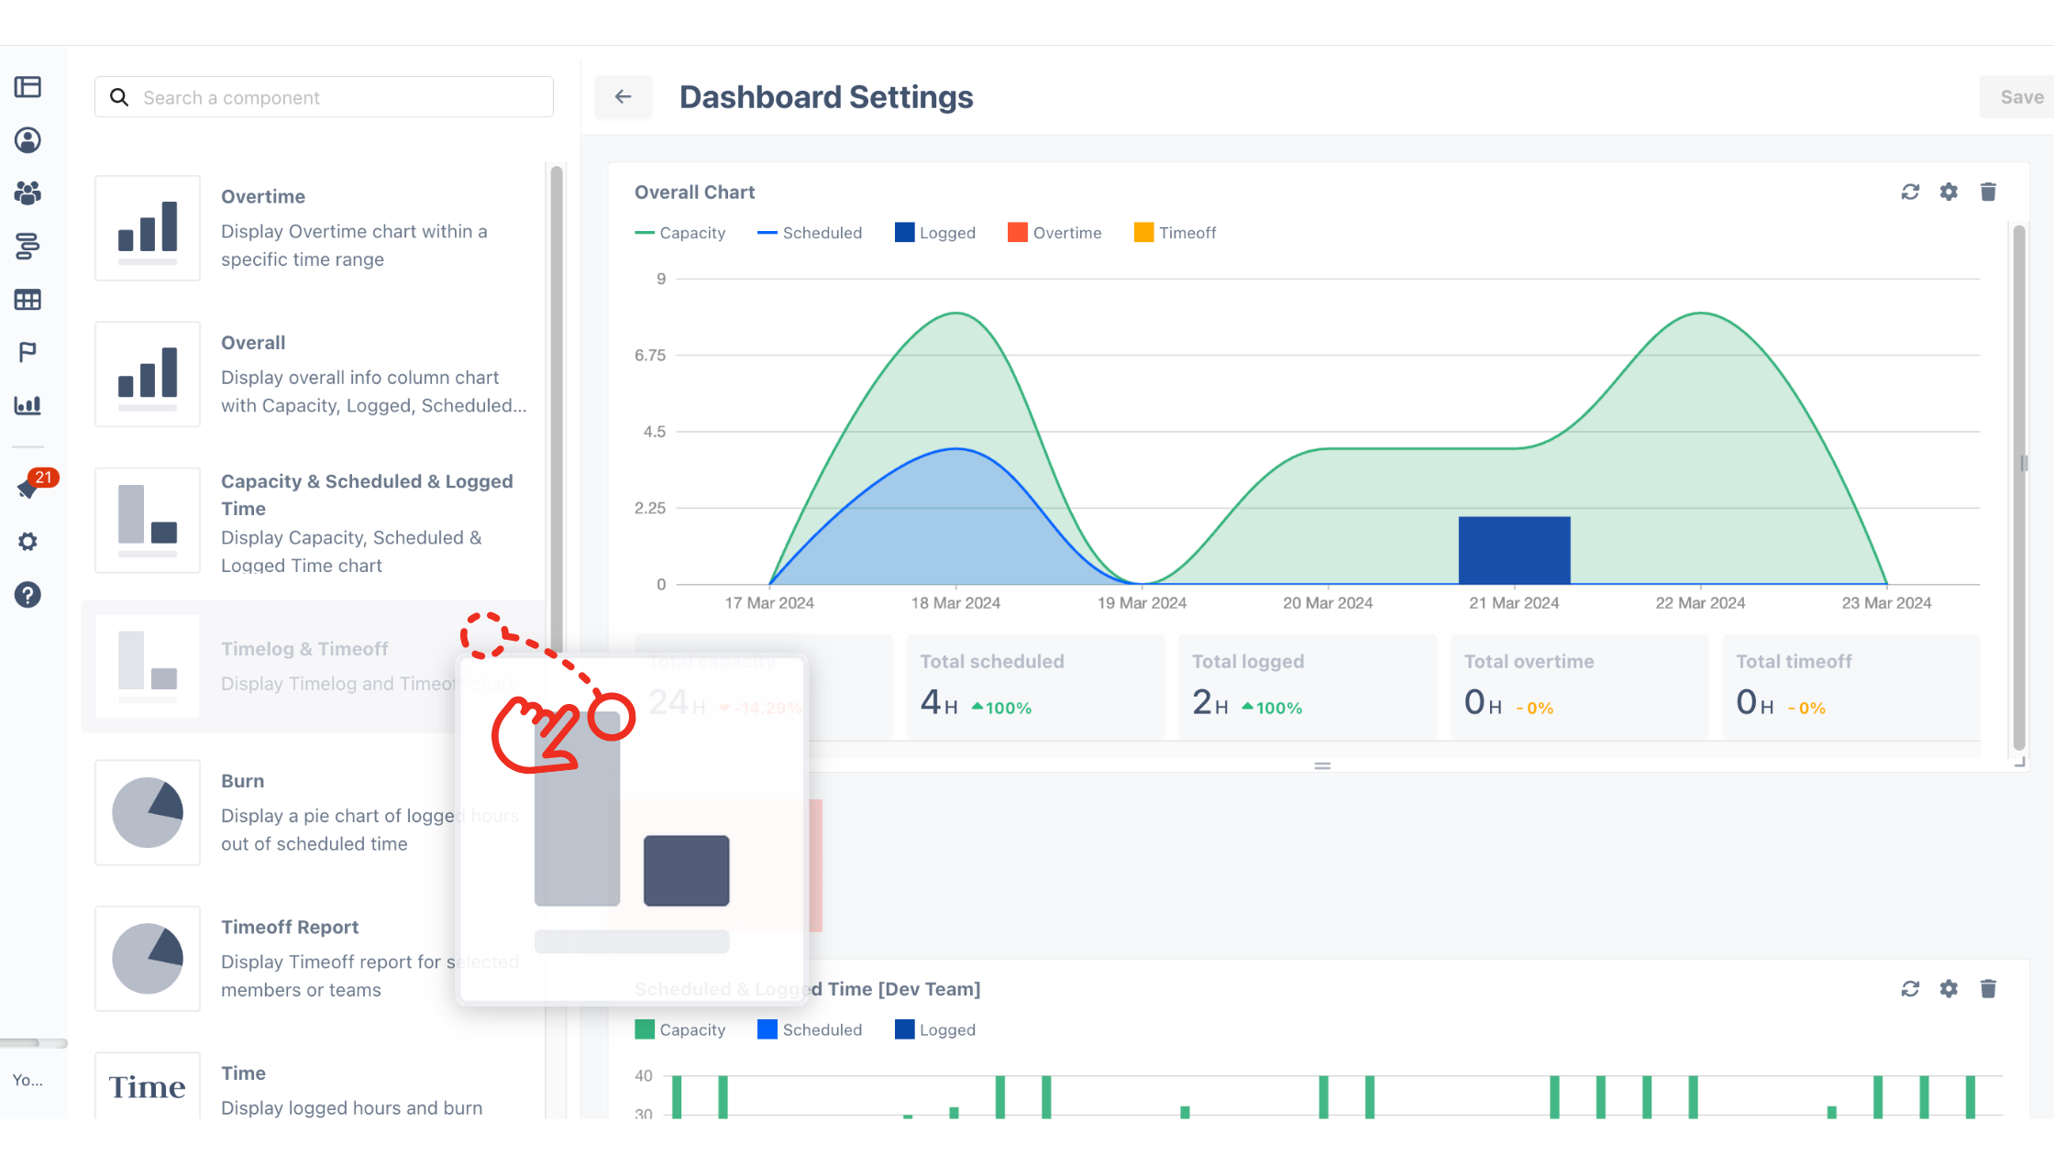The height and width of the screenshot is (1155, 2054).
Task: Click the Search a component field
Action: pos(323,96)
